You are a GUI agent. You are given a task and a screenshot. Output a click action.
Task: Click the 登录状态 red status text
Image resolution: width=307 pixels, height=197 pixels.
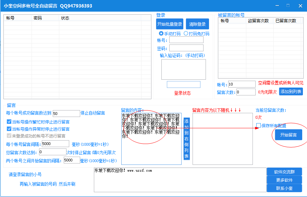(182, 93)
